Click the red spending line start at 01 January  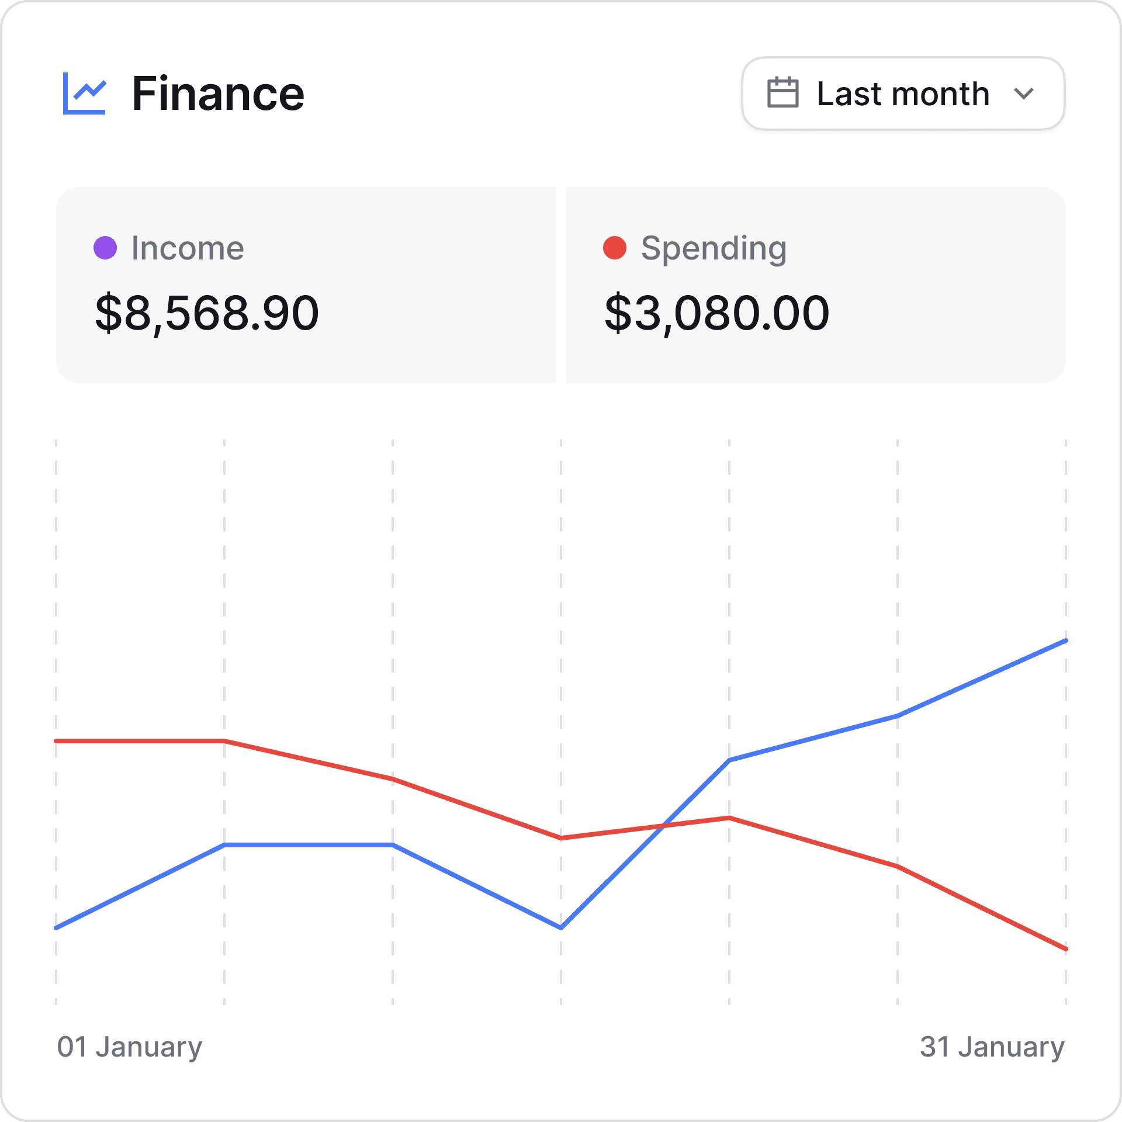click(57, 741)
